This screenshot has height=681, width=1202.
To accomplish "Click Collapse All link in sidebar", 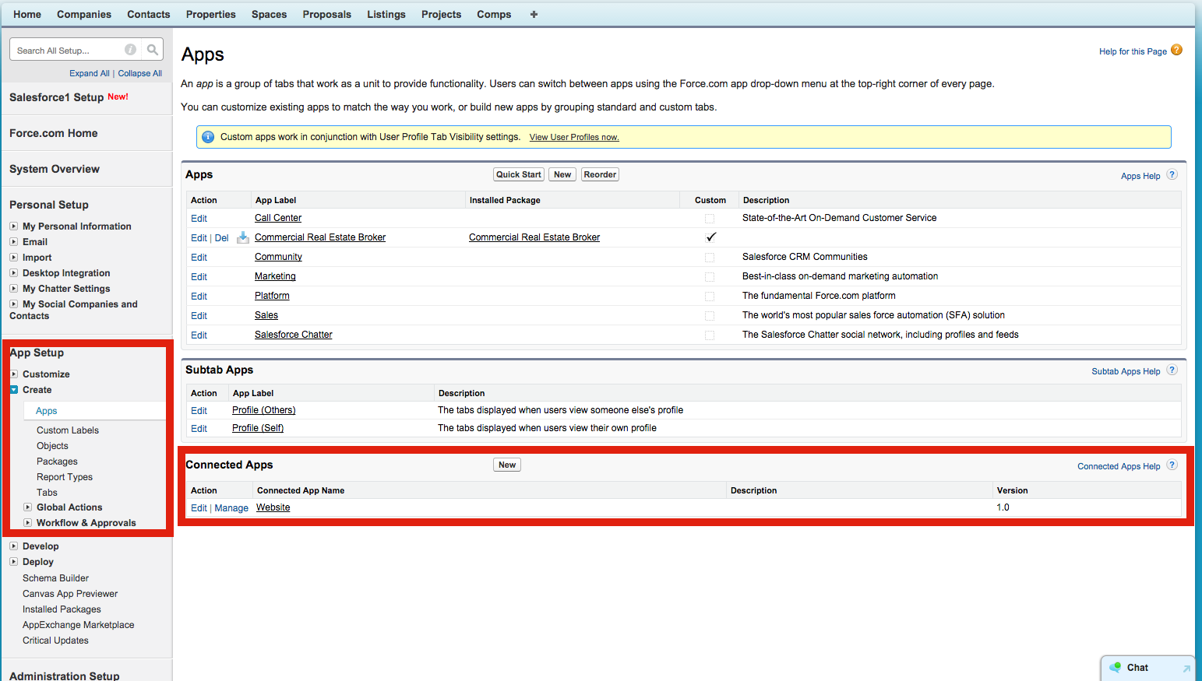I will (x=140, y=73).
